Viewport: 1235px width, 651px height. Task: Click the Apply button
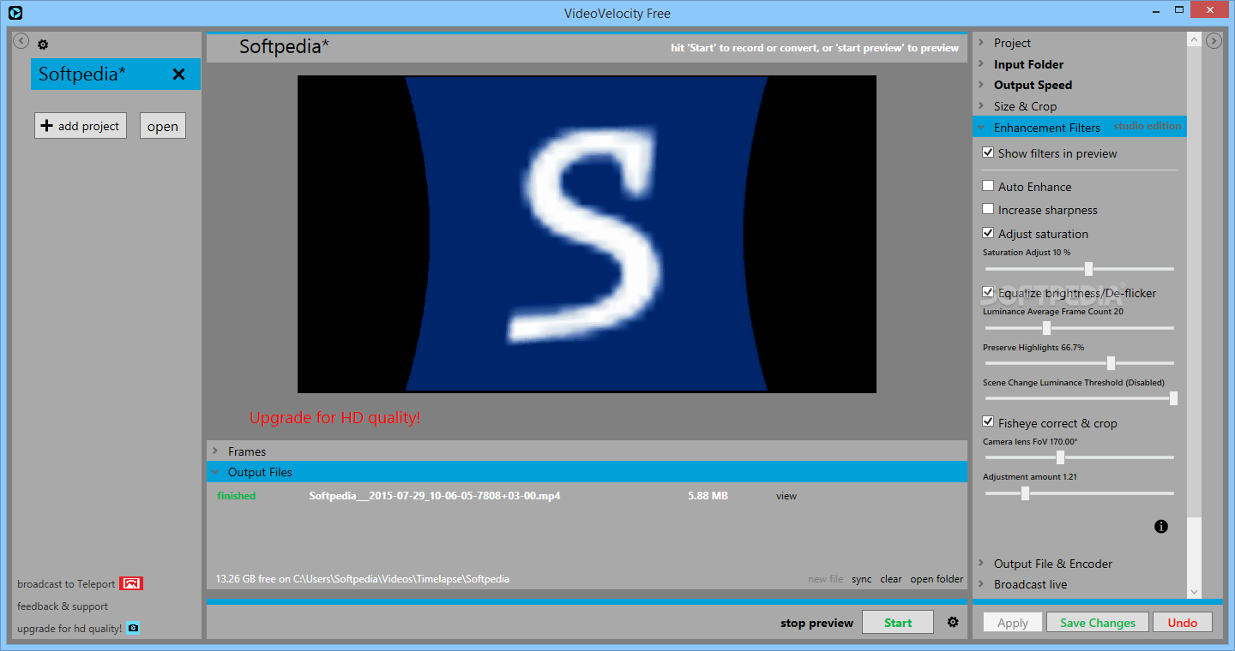coord(1013,623)
